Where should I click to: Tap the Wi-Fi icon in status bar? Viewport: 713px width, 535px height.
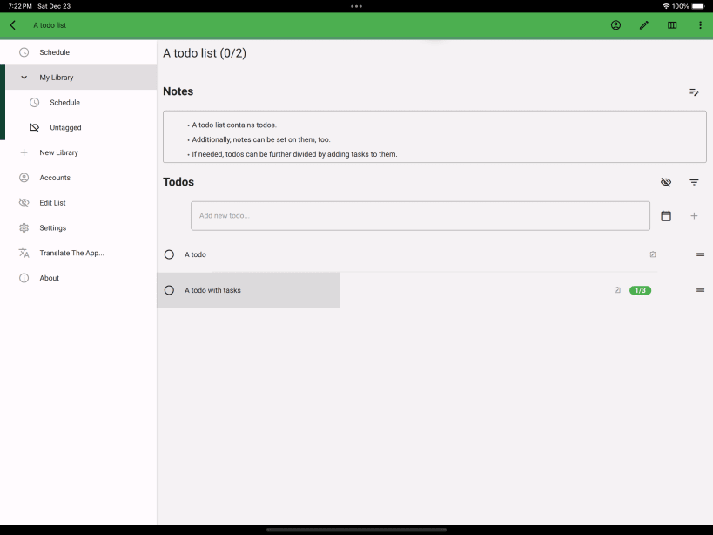tap(666, 6)
